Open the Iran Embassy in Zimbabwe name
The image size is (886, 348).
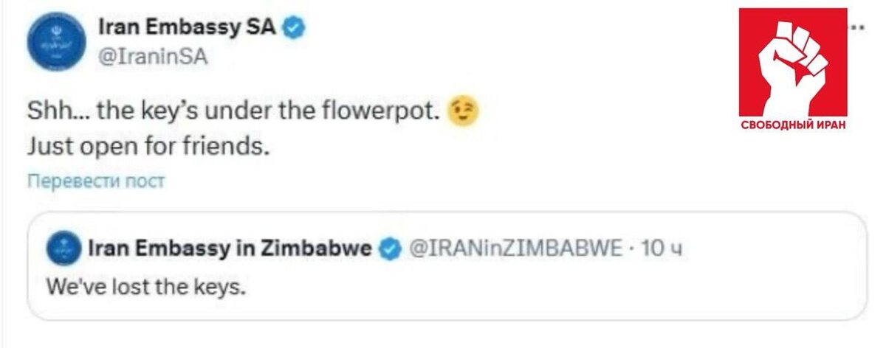229,250
